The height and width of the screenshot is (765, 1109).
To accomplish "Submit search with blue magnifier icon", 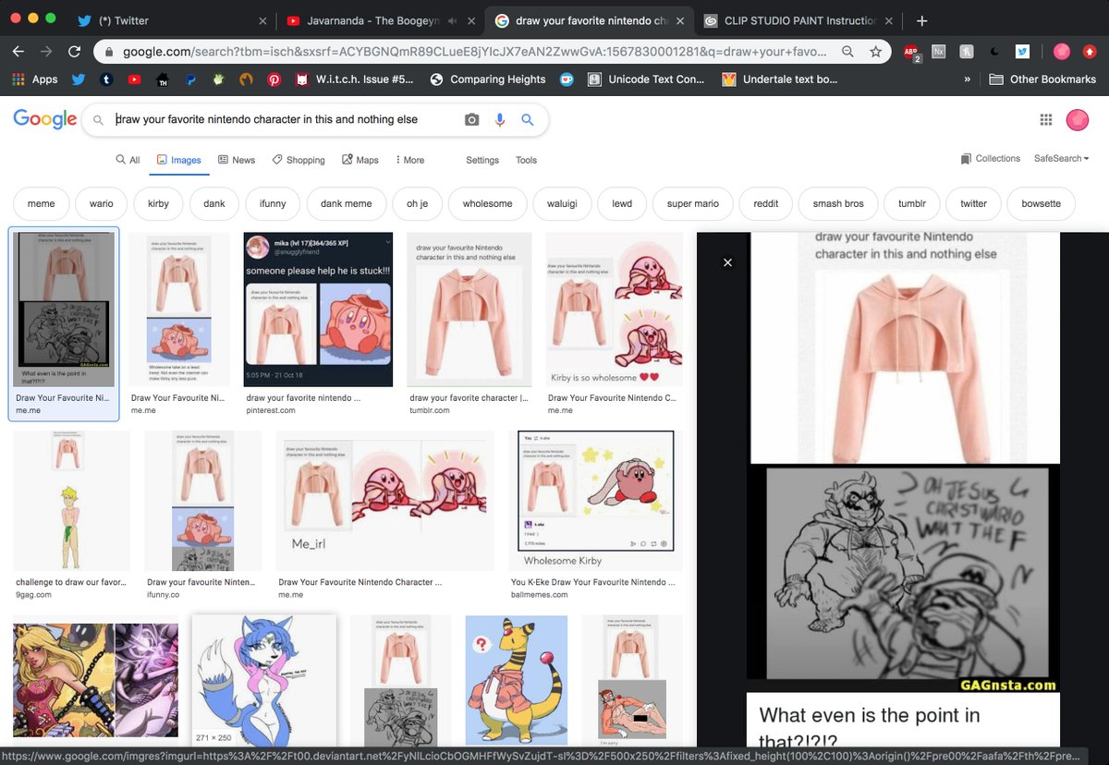I will pyautogui.click(x=528, y=119).
